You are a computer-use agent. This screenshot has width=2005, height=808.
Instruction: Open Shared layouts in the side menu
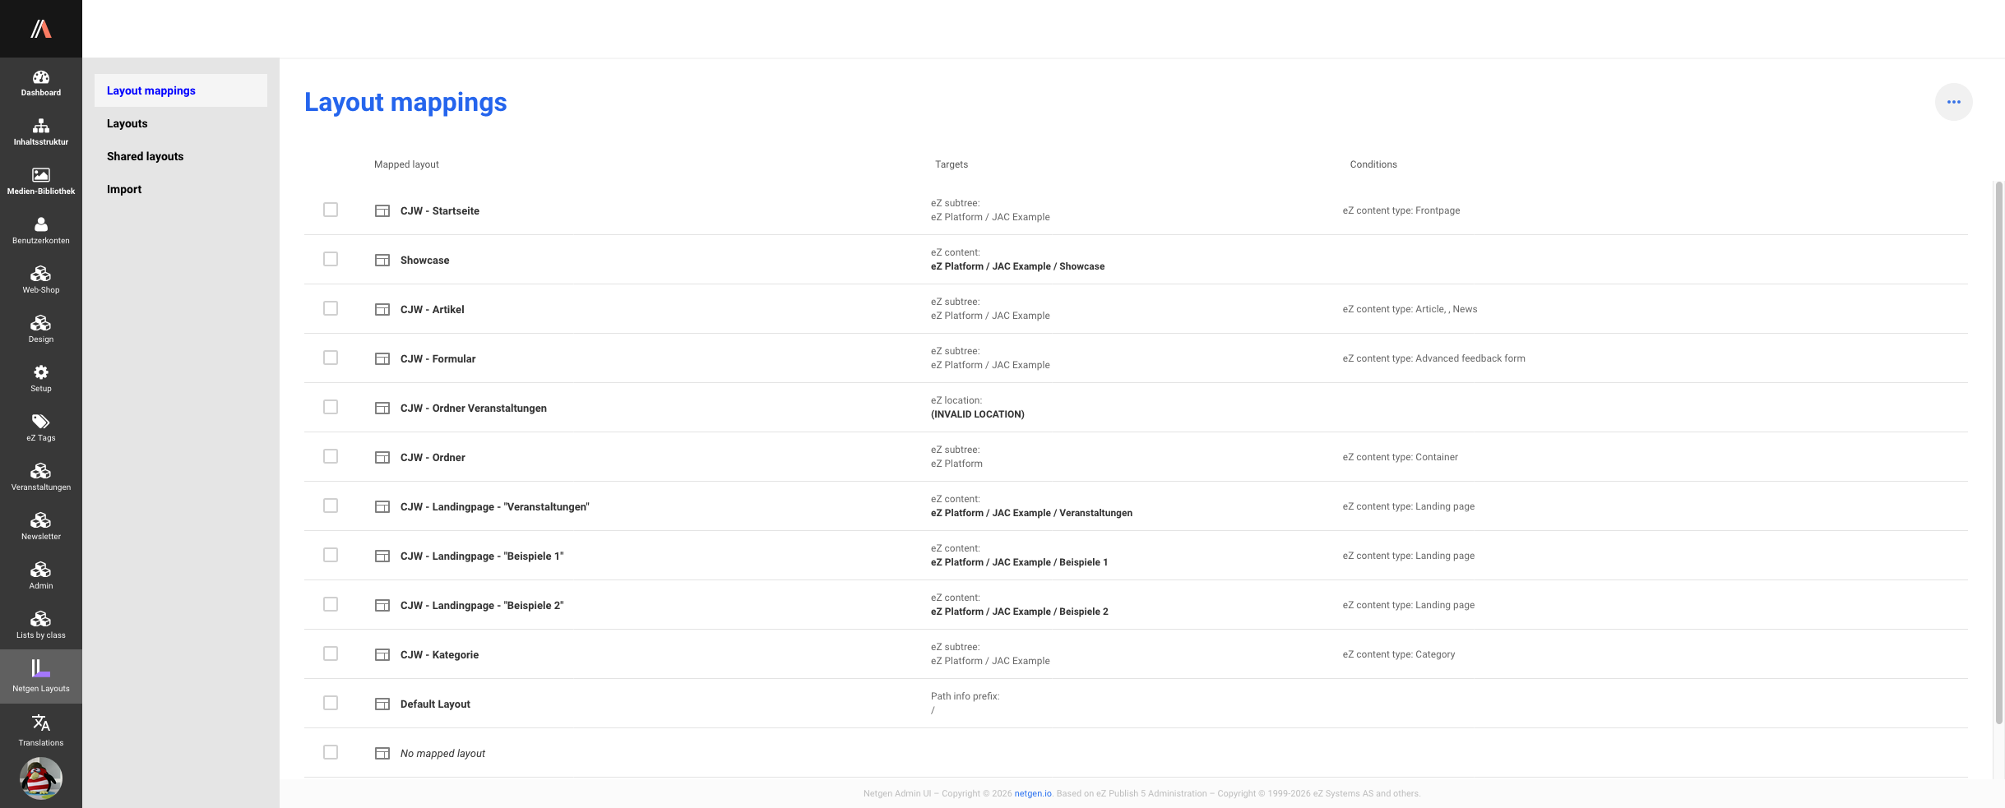(145, 156)
